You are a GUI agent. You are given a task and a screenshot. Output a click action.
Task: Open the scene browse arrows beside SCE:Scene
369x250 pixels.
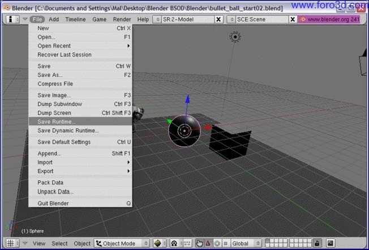click(x=231, y=19)
